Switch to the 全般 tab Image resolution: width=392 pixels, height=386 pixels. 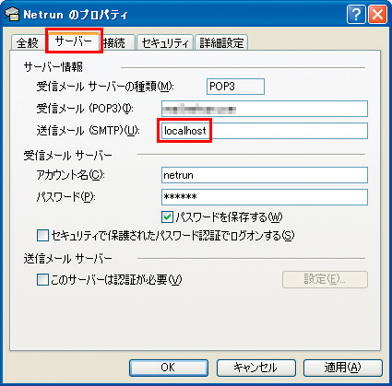[28, 42]
